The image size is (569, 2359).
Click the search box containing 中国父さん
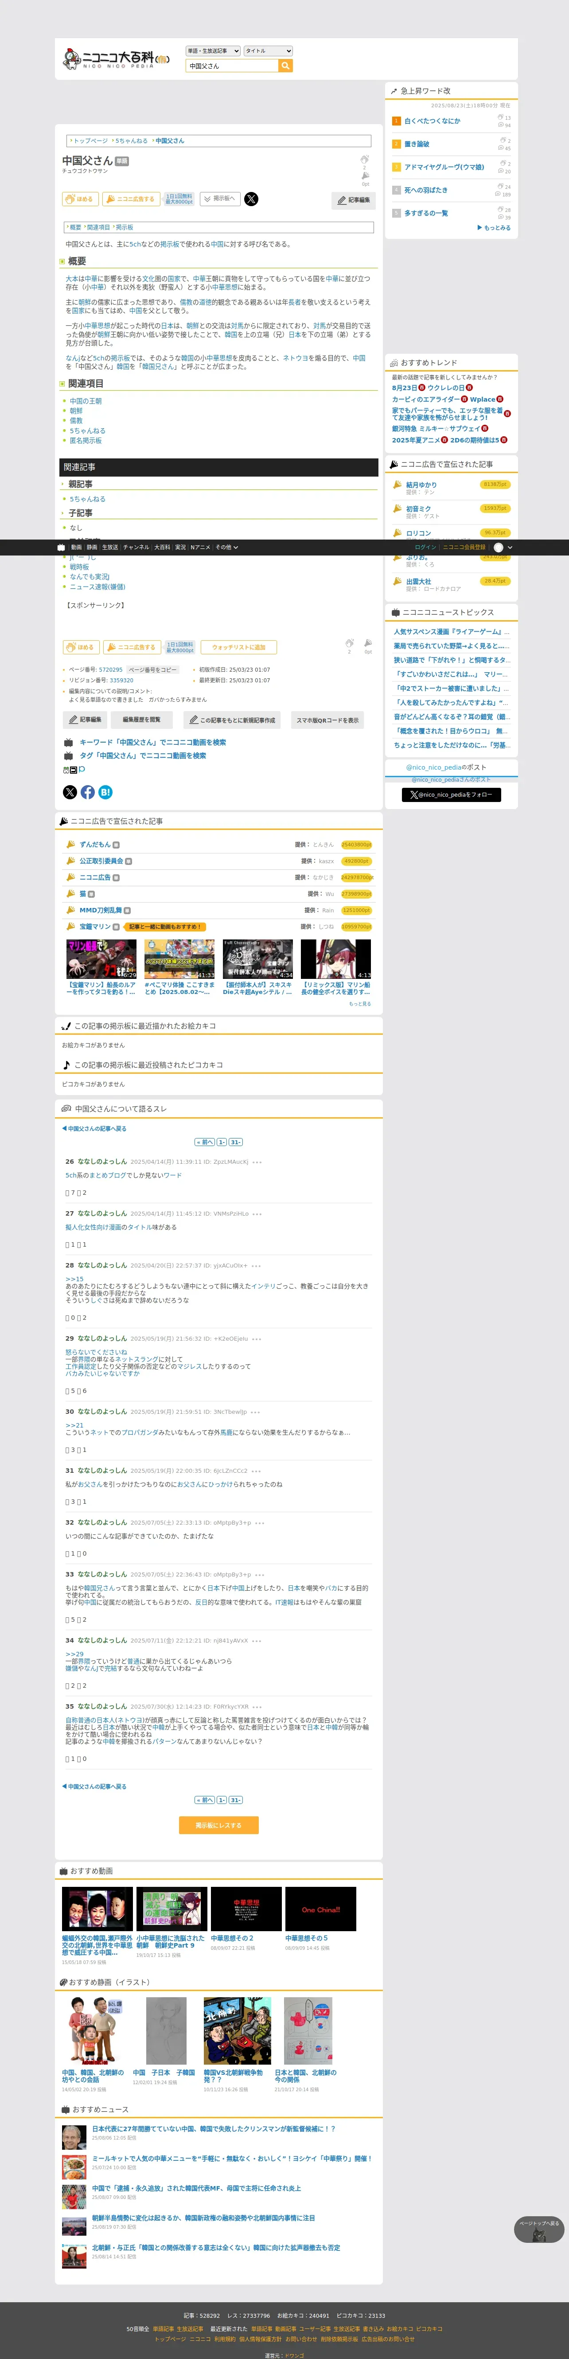pos(231,66)
